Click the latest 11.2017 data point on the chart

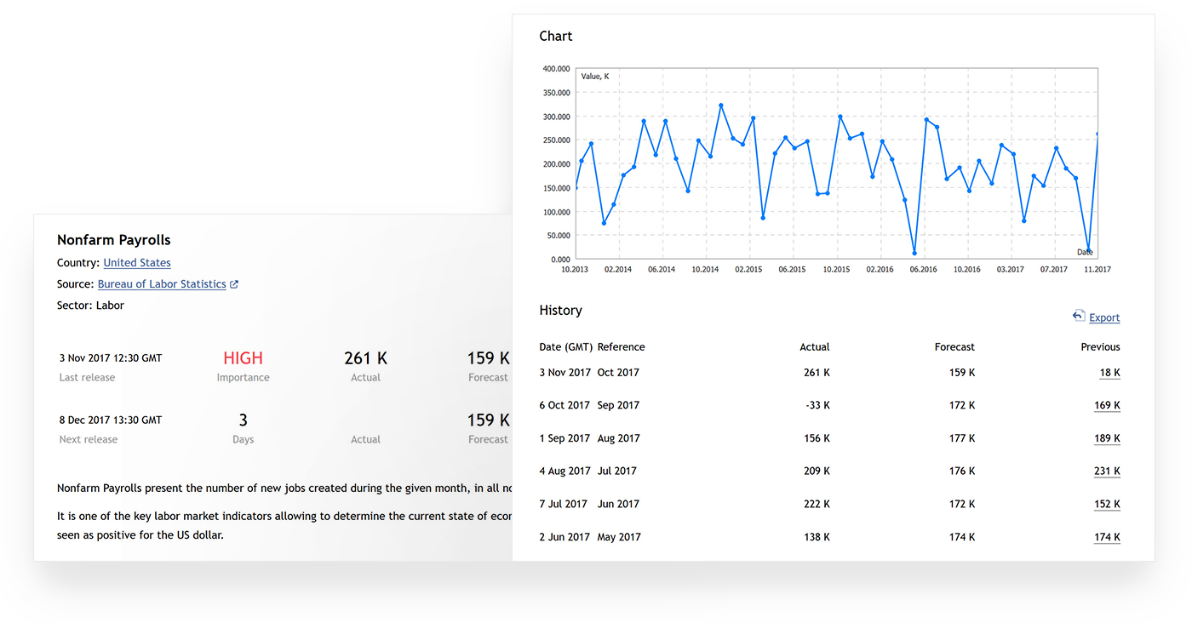[x=1097, y=134]
